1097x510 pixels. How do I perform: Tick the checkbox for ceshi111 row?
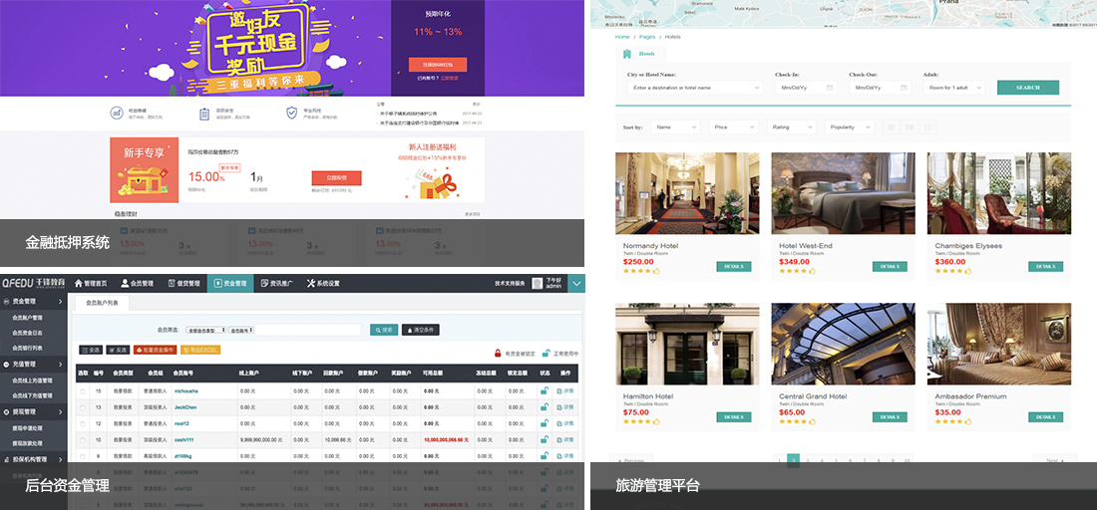(x=83, y=440)
